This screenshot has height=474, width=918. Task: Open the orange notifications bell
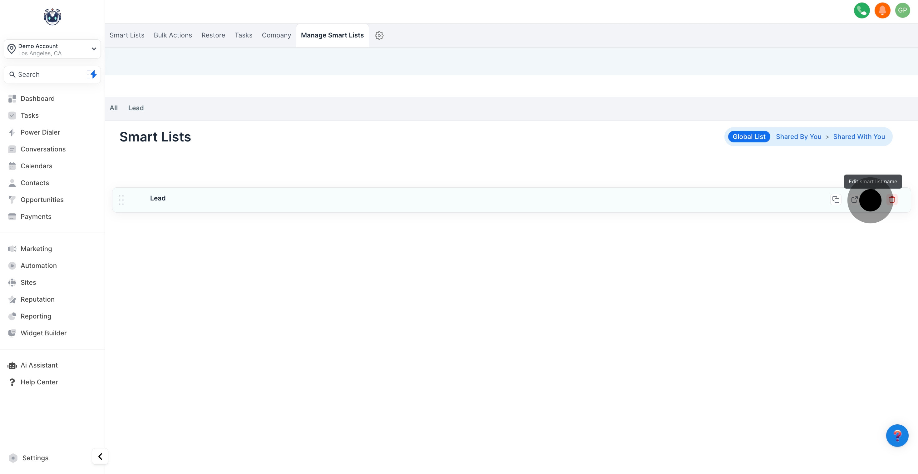[x=882, y=10]
